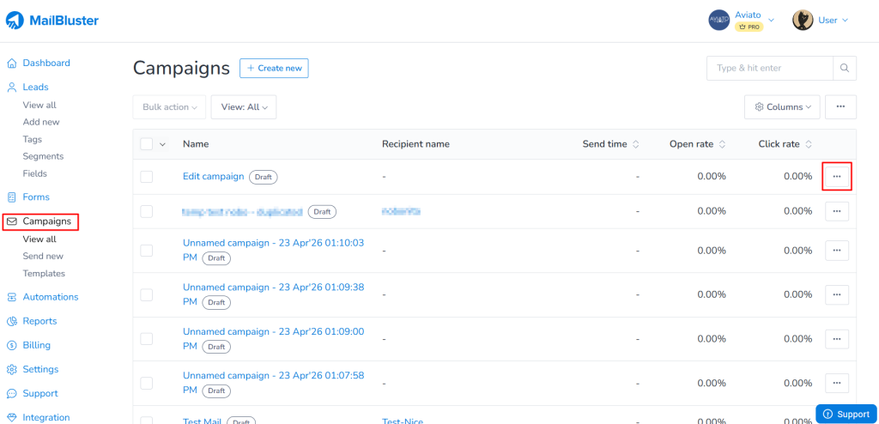The height and width of the screenshot is (424, 879).
Task: Click the Reports pie chart icon
Action: [12, 321]
